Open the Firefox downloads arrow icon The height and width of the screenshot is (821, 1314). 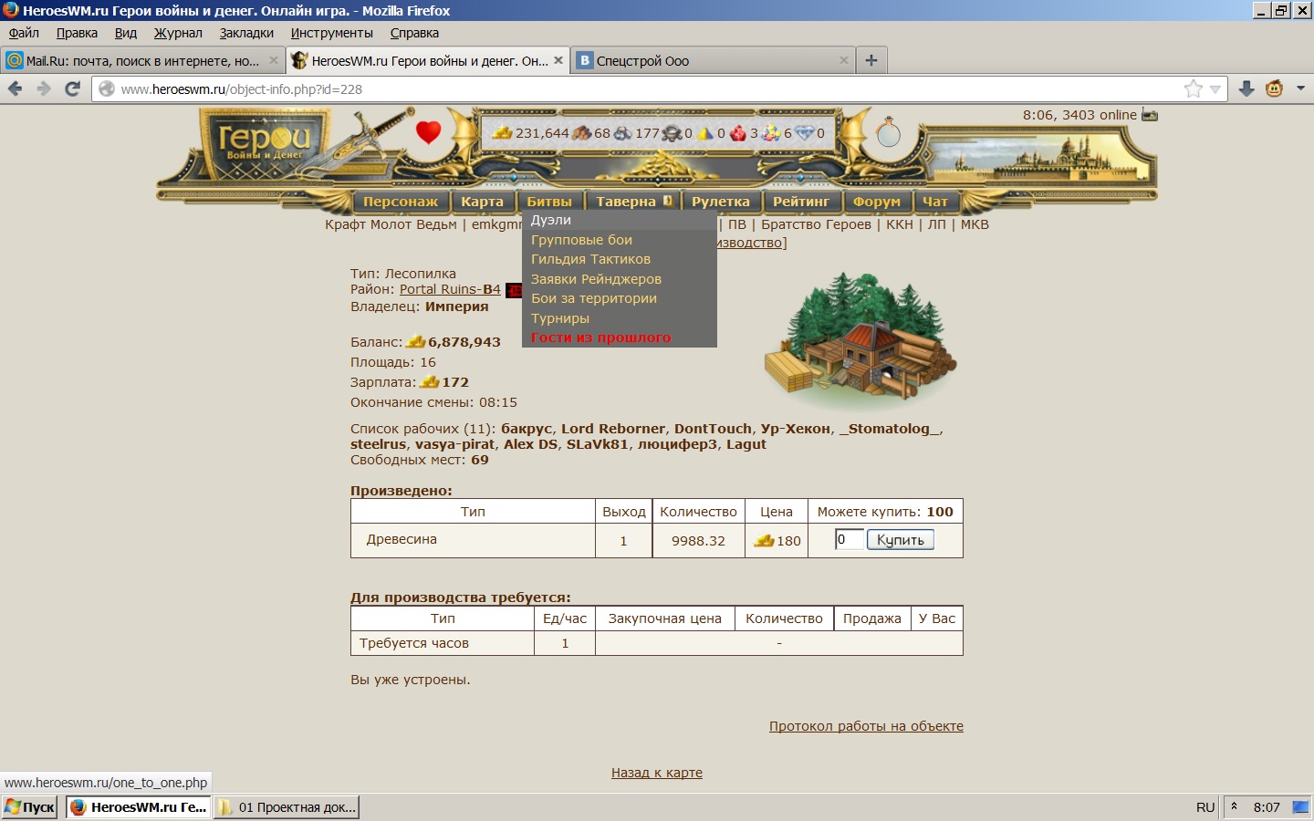(x=1246, y=88)
